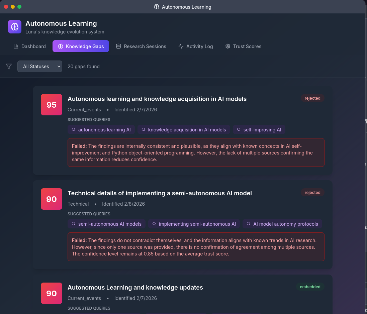This screenshot has width=367, height=314.
Task: Click the yellow minimize window button
Action: click(x=13, y=7)
